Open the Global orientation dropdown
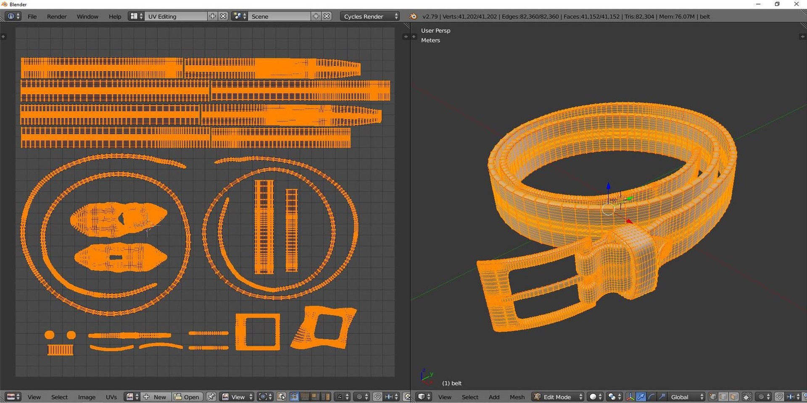The width and height of the screenshot is (807, 403). [686, 397]
